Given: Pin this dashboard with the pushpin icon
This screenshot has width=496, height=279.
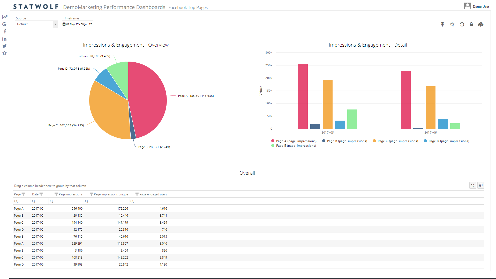Looking at the screenshot, I should [x=442, y=24].
